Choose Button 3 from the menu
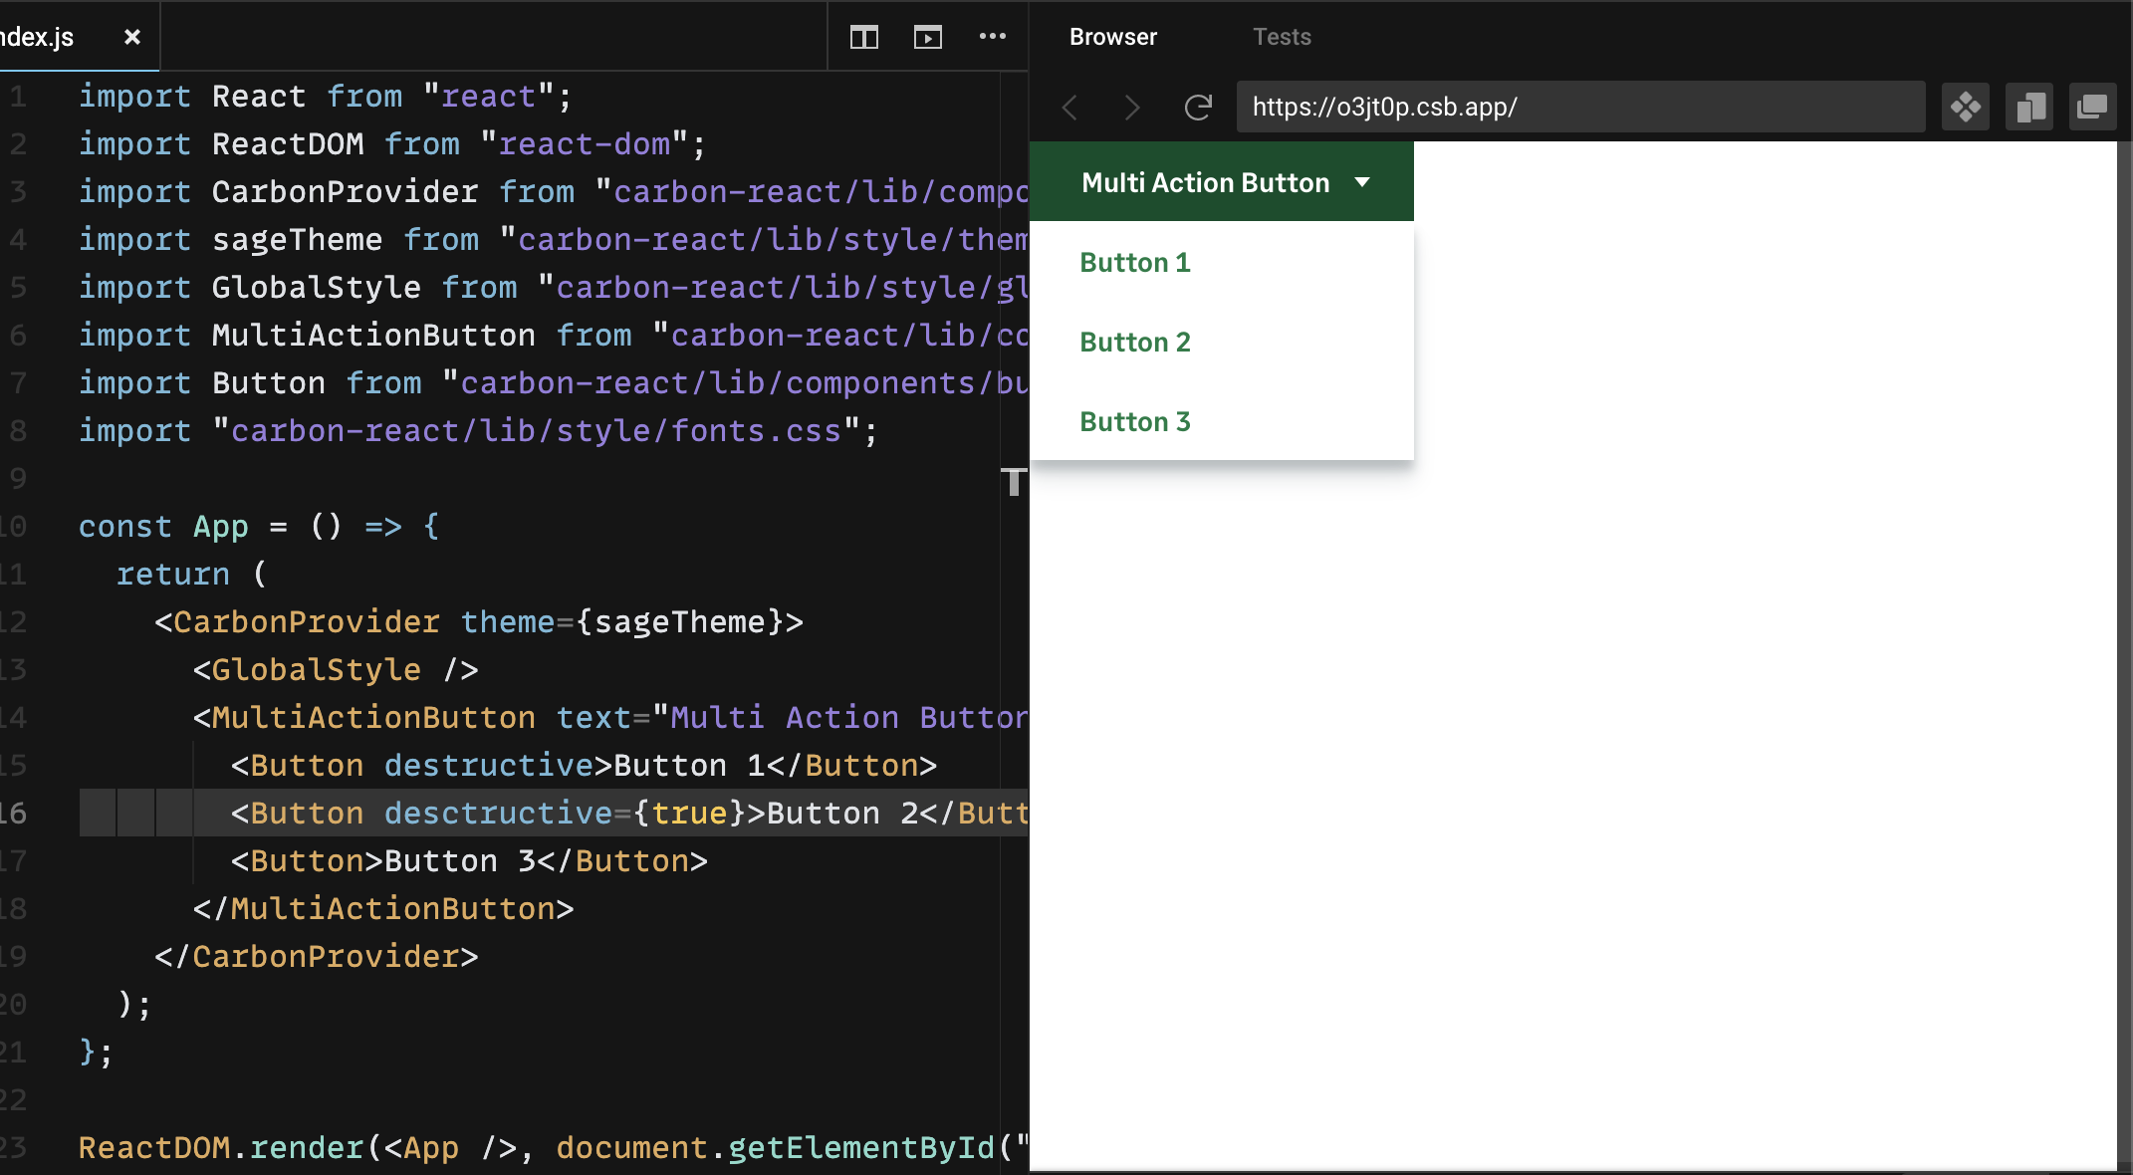2133x1175 pixels. click(x=1134, y=421)
